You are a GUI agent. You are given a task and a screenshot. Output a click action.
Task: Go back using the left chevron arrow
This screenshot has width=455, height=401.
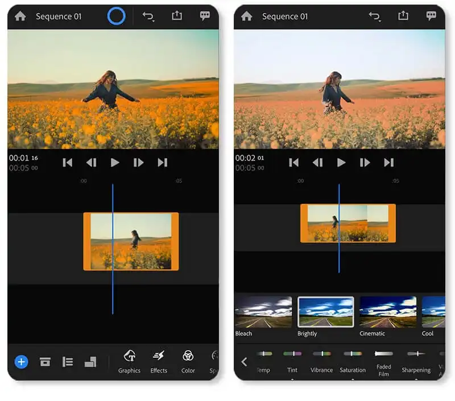tap(244, 362)
